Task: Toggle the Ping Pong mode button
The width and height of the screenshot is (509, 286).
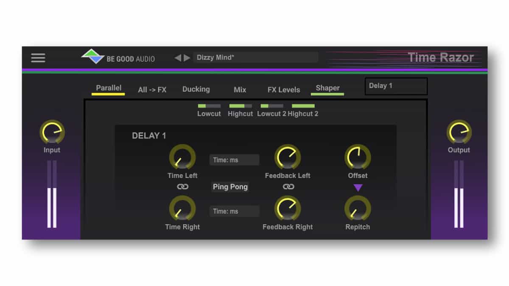Action: point(230,187)
